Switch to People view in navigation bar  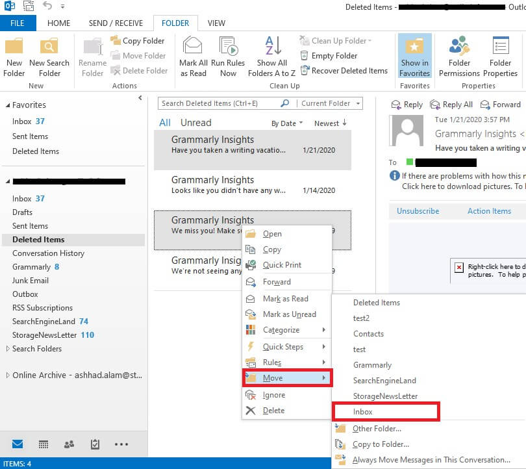tap(69, 445)
